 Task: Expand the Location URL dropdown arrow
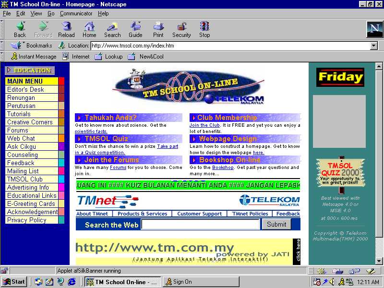tap(374, 46)
